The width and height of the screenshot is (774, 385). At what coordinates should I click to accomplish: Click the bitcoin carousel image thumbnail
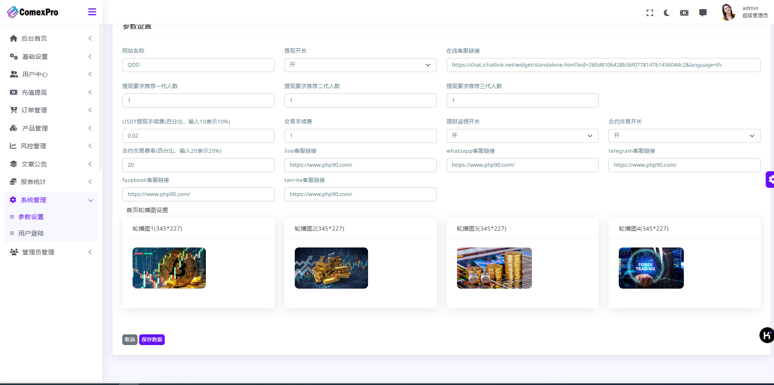[x=169, y=268]
